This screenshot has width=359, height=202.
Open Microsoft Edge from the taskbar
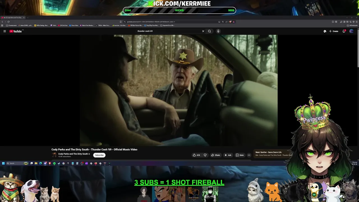pos(40,163)
